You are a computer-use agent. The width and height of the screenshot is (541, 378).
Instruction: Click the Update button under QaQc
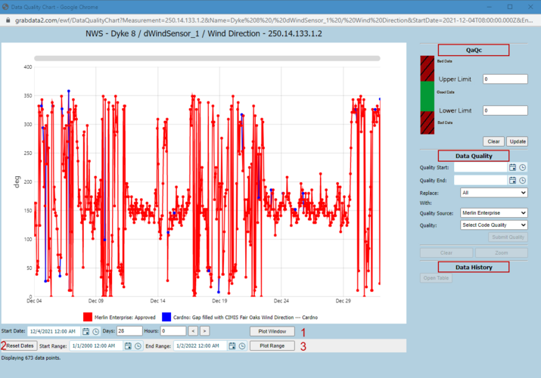(518, 141)
